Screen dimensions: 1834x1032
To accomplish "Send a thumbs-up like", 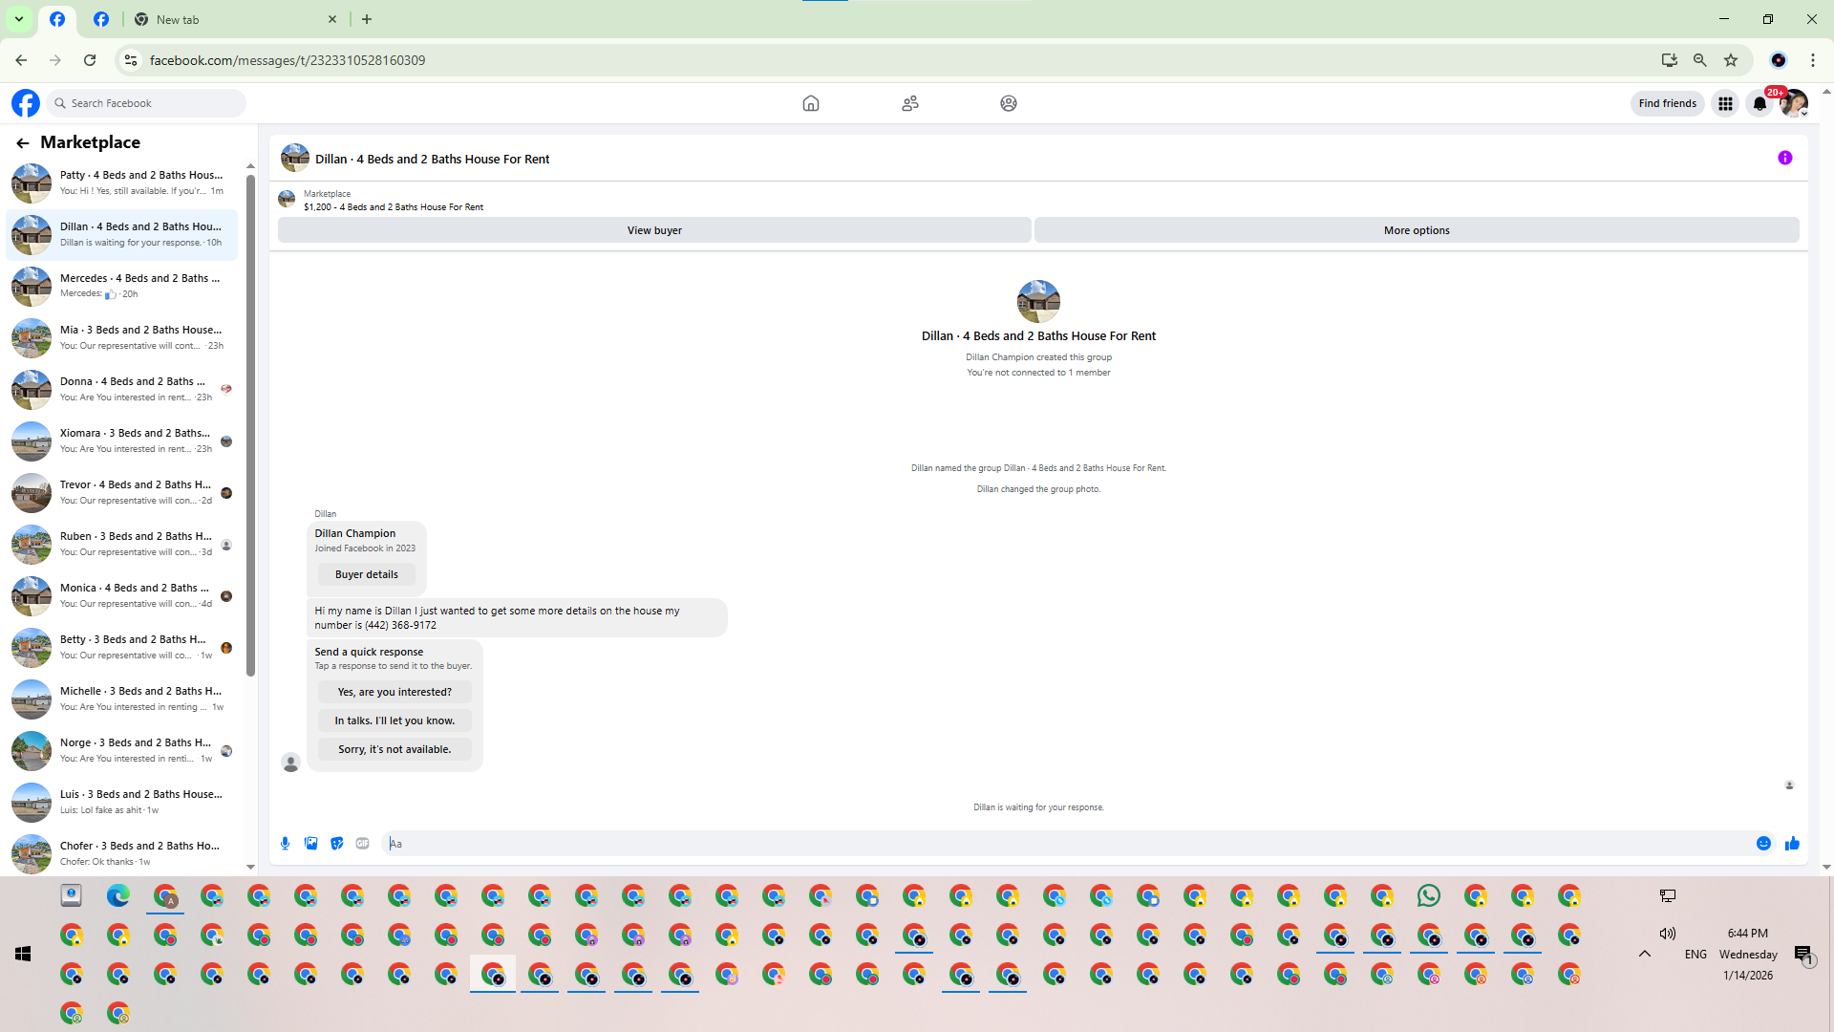I will 1792,843.
